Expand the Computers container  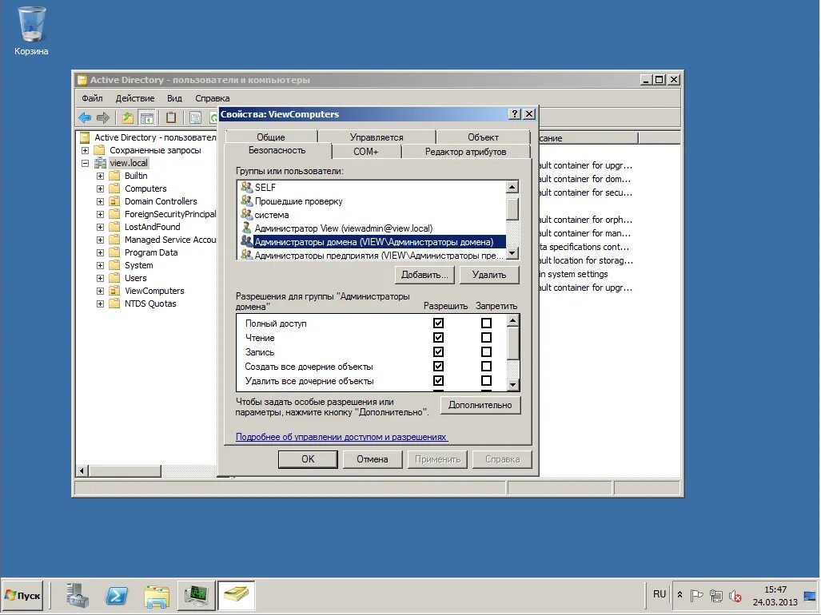[100, 188]
